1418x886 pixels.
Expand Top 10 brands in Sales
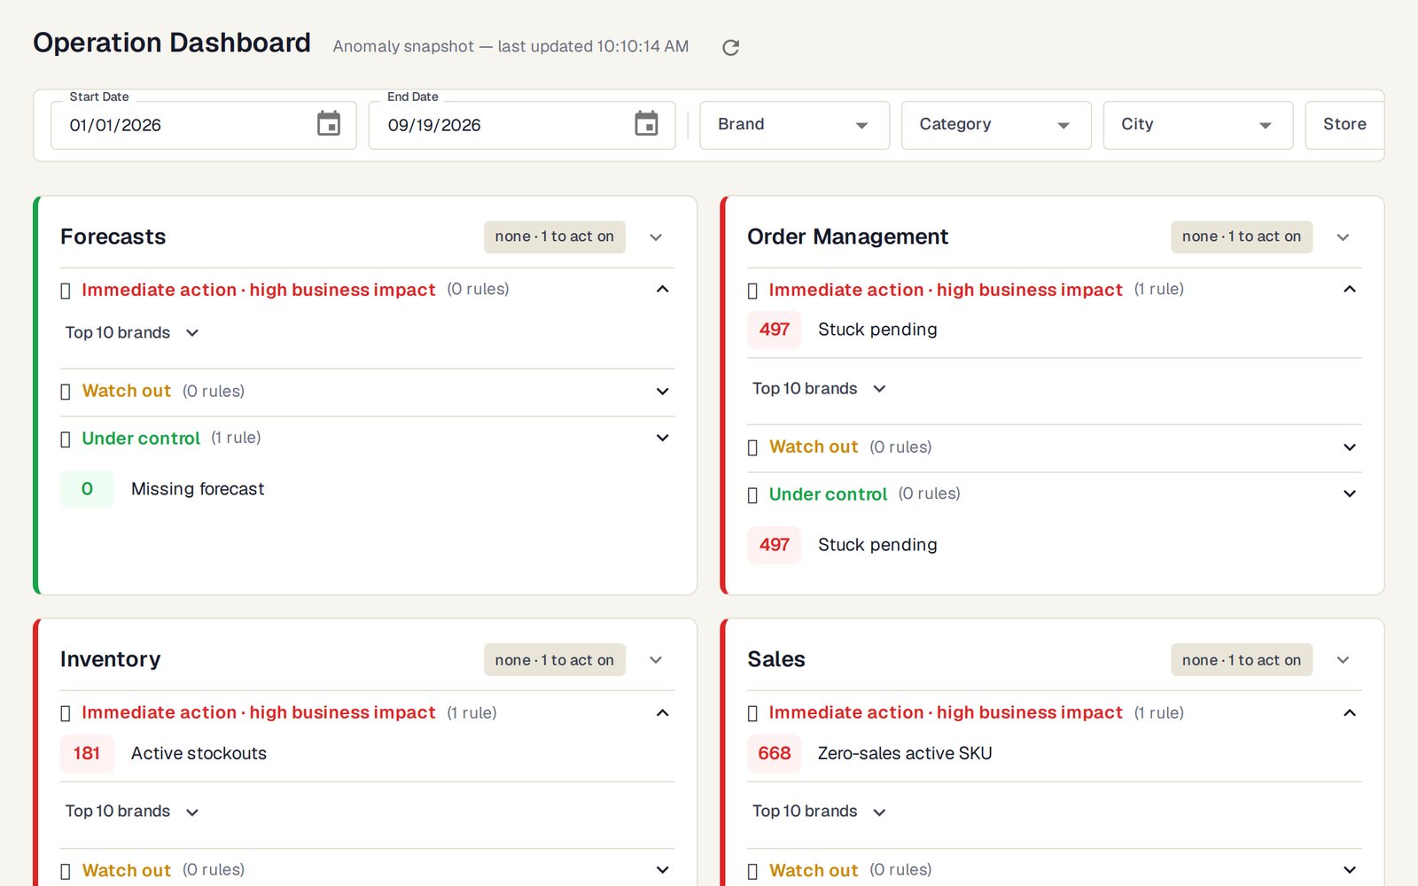[x=819, y=812]
